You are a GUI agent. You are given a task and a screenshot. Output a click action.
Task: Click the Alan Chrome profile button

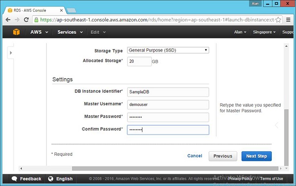[x=255, y=3]
